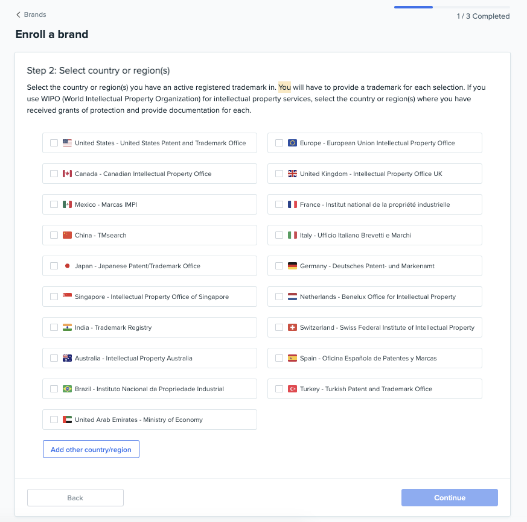Toggle the France checkbox
Screen dimensions: 527x522
[x=279, y=204]
